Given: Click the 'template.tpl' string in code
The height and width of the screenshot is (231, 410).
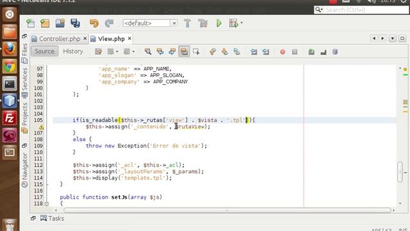Looking at the screenshot, I should click(x=143, y=178).
